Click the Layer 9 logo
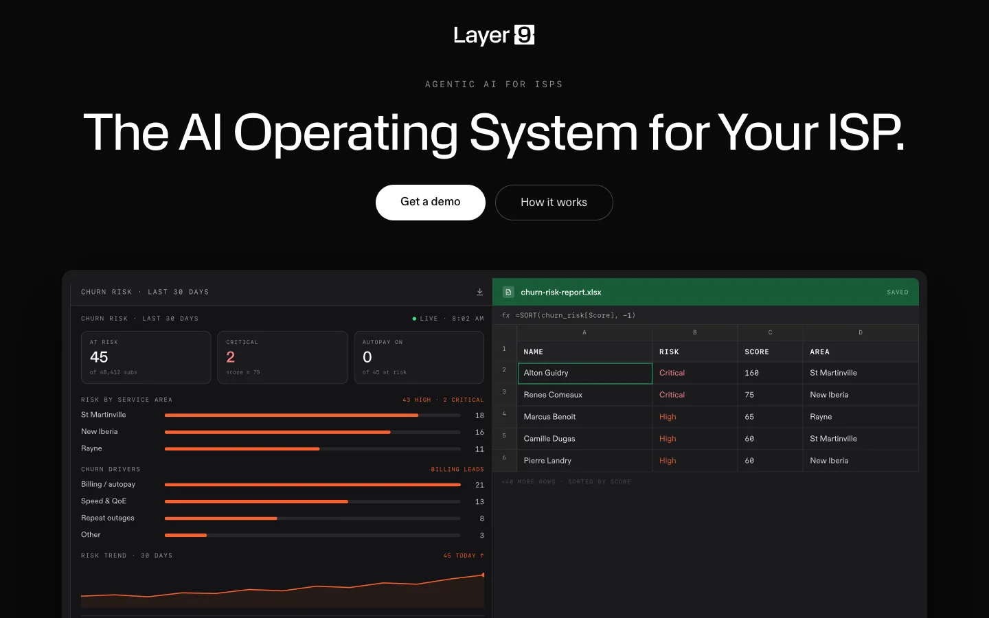Image resolution: width=989 pixels, height=618 pixels. 494,35
